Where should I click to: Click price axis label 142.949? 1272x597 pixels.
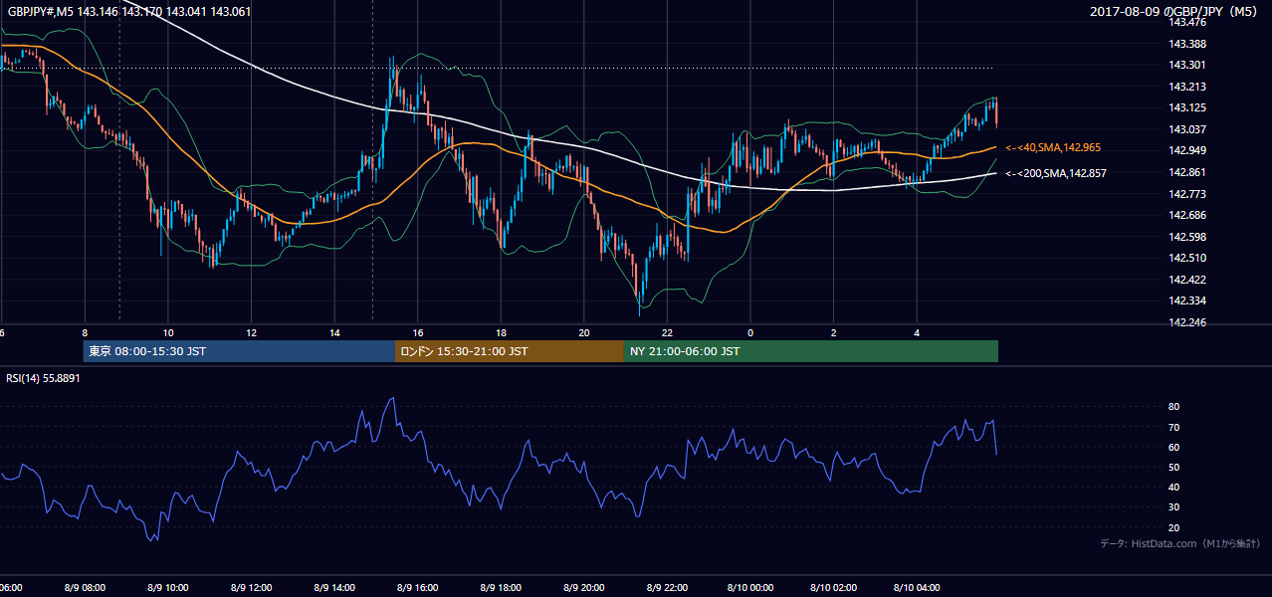click(x=1187, y=151)
